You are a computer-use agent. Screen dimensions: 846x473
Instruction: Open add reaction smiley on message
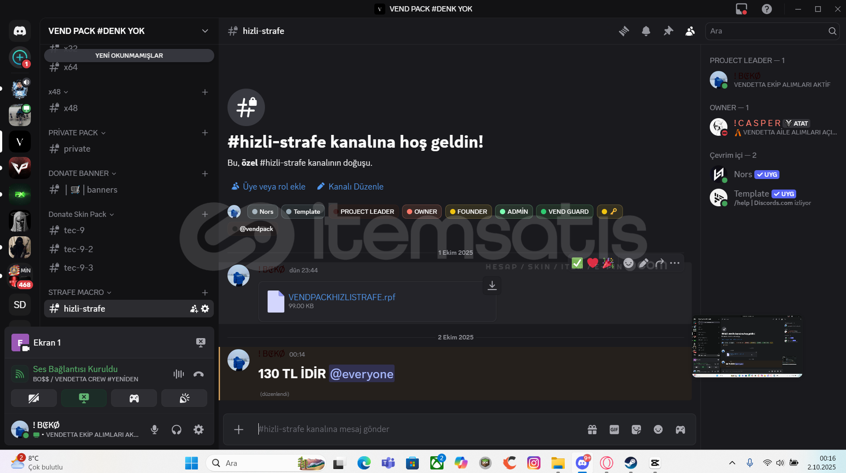pyautogui.click(x=628, y=263)
